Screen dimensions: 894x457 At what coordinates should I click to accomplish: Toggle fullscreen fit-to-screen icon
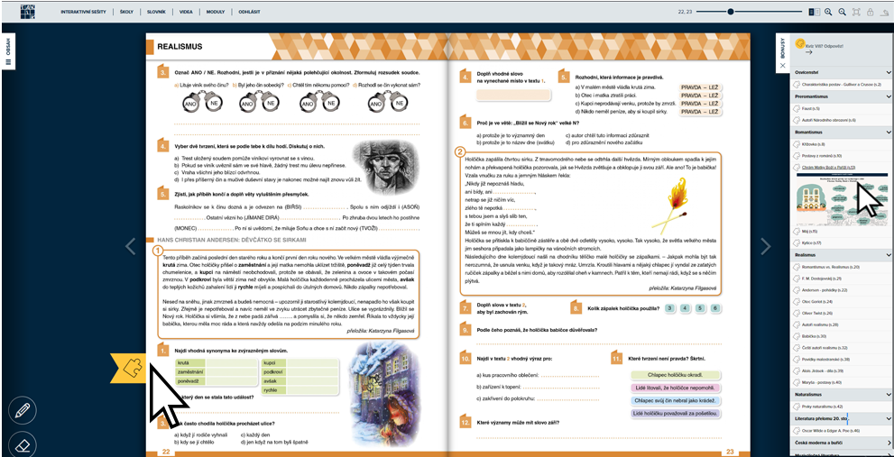coord(856,12)
